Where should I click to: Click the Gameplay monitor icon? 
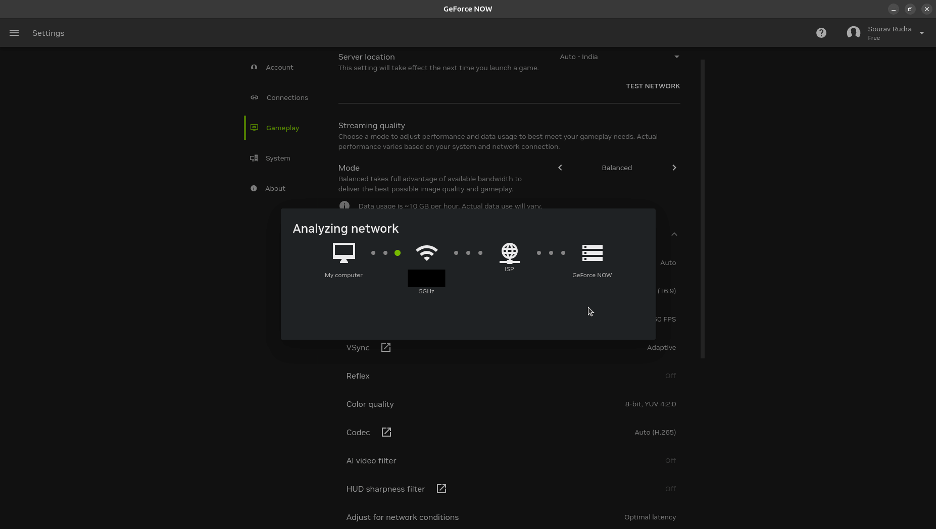254,128
